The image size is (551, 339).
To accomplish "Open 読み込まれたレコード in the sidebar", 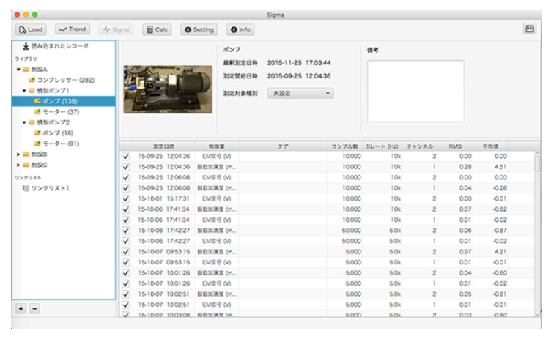I will point(55,47).
